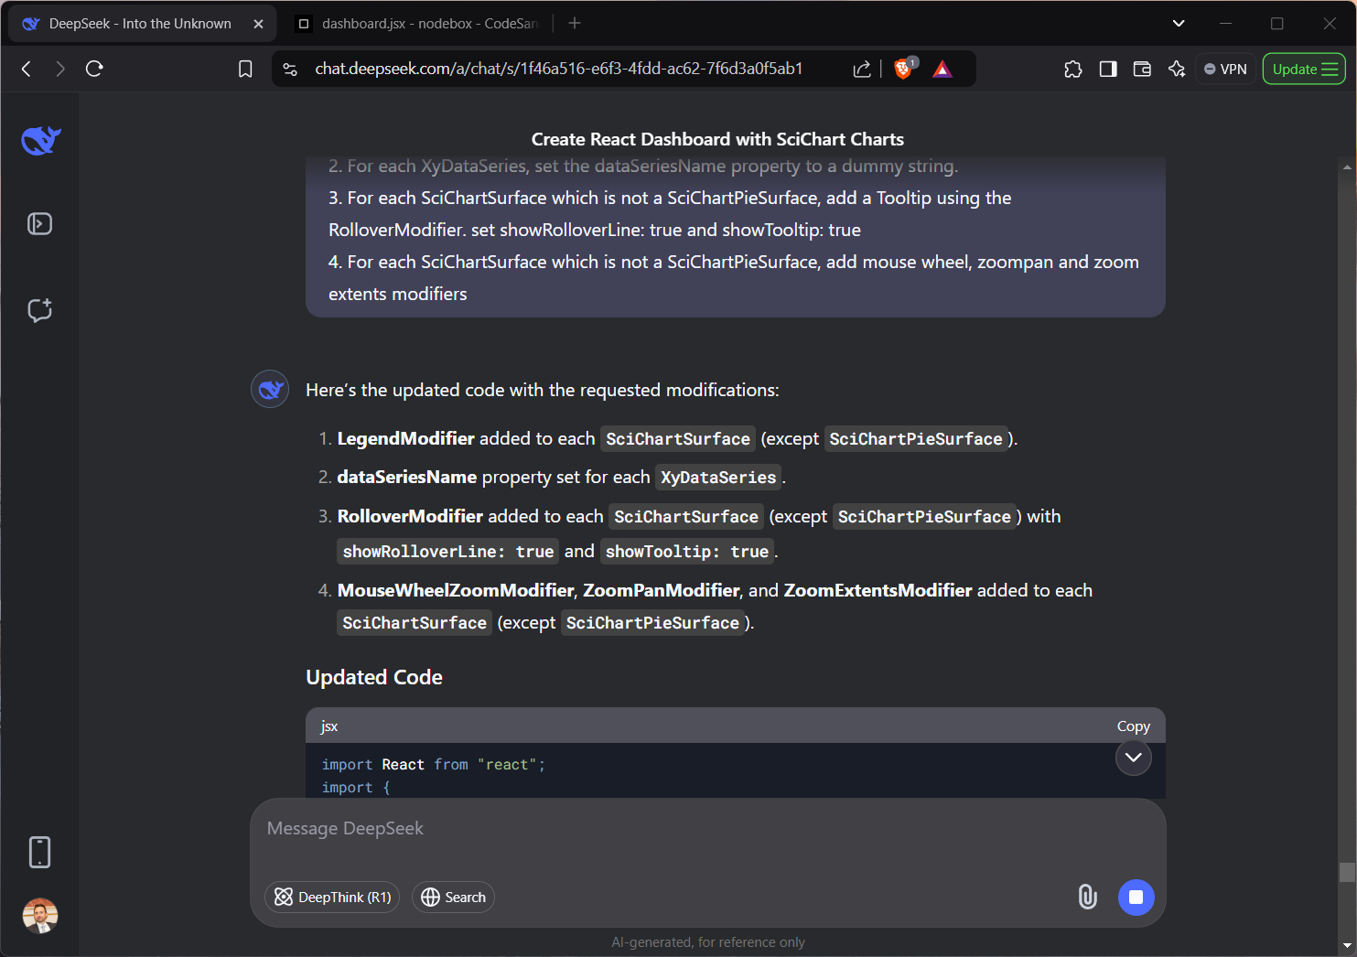Viewport: 1357px width, 957px height.
Task: Attach a file with the paperclip icon
Action: (1087, 897)
